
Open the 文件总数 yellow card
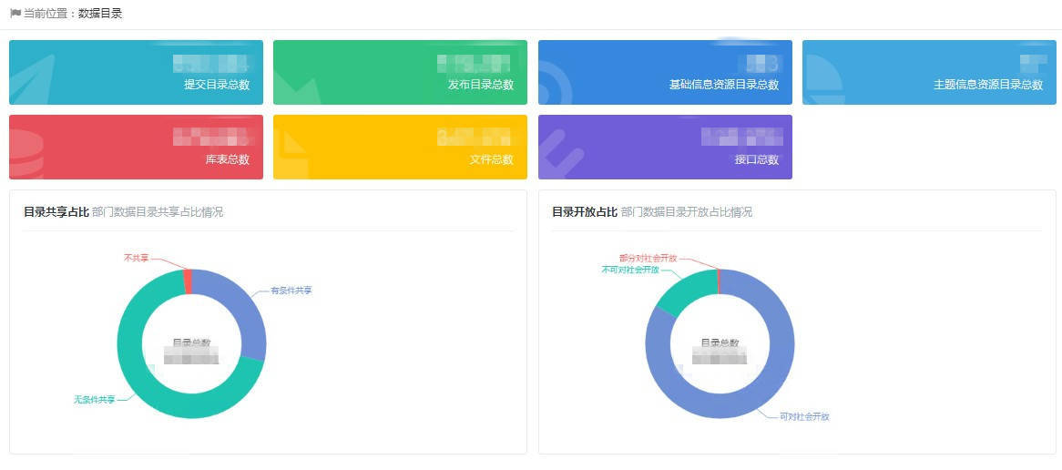[400, 147]
